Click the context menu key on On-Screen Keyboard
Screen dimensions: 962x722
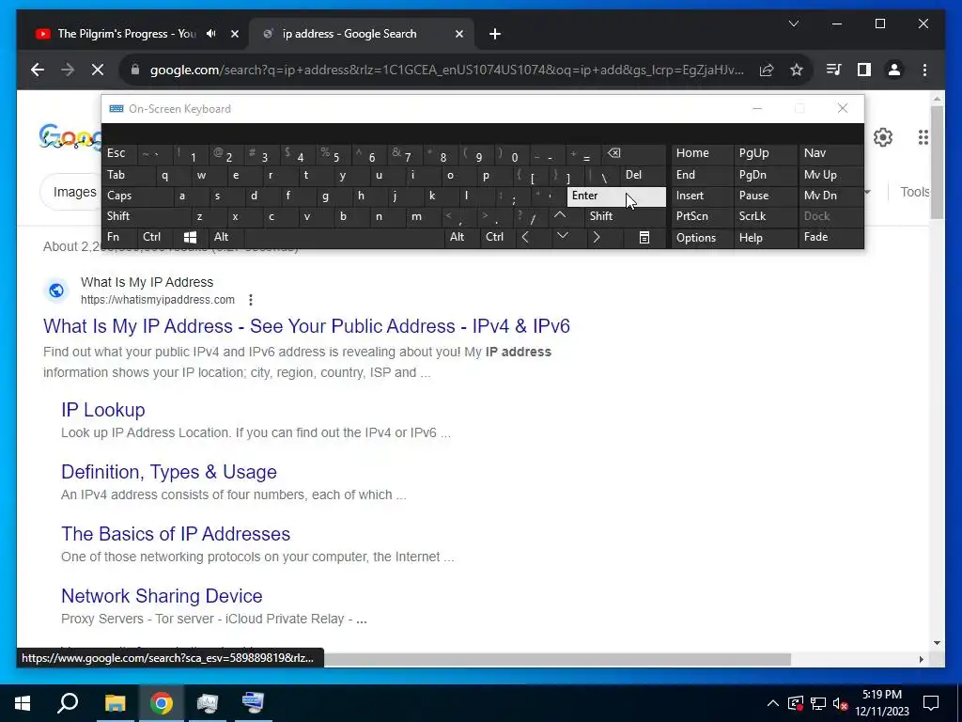click(x=644, y=237)
